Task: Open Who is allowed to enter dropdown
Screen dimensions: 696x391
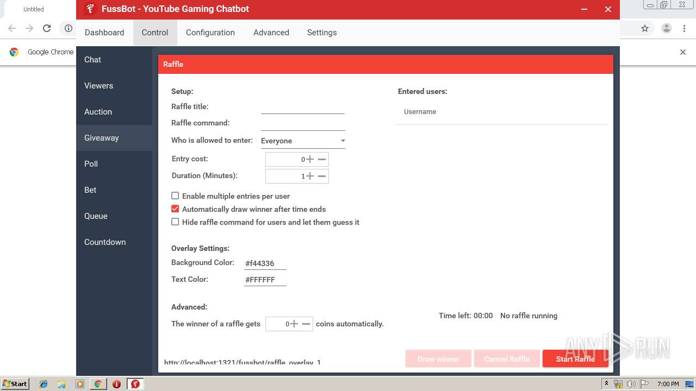Action: (x=303, y=141)
